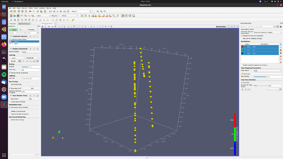The width and height of the screenshot is (283, 159).
Task: Click the Choose preset icon in the Color Map Editor
Action: (x=281, y=56)
